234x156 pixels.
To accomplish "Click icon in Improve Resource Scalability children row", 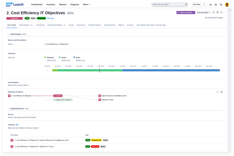I will [12, 140].
